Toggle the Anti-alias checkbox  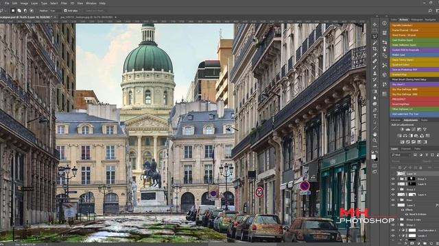point(65,11)
